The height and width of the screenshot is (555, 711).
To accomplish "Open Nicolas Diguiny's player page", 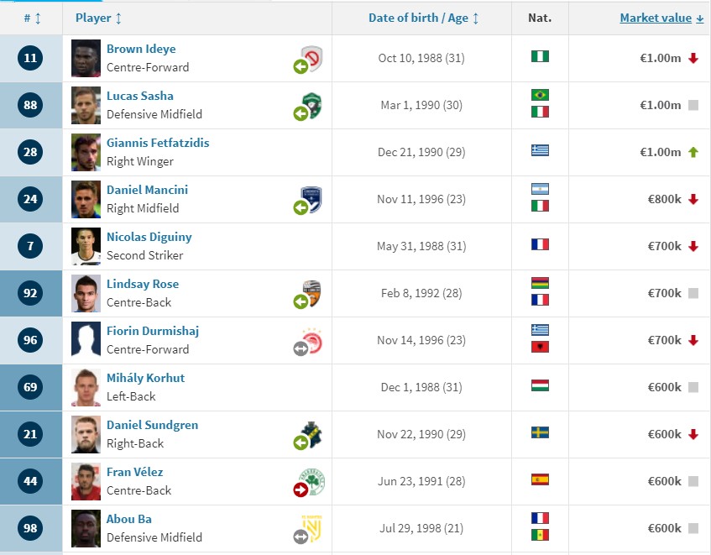I will click(149, 237).
